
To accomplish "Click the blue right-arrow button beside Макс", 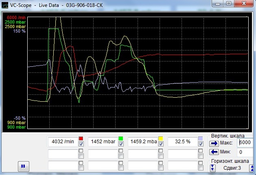I will (x=214, y=143).
